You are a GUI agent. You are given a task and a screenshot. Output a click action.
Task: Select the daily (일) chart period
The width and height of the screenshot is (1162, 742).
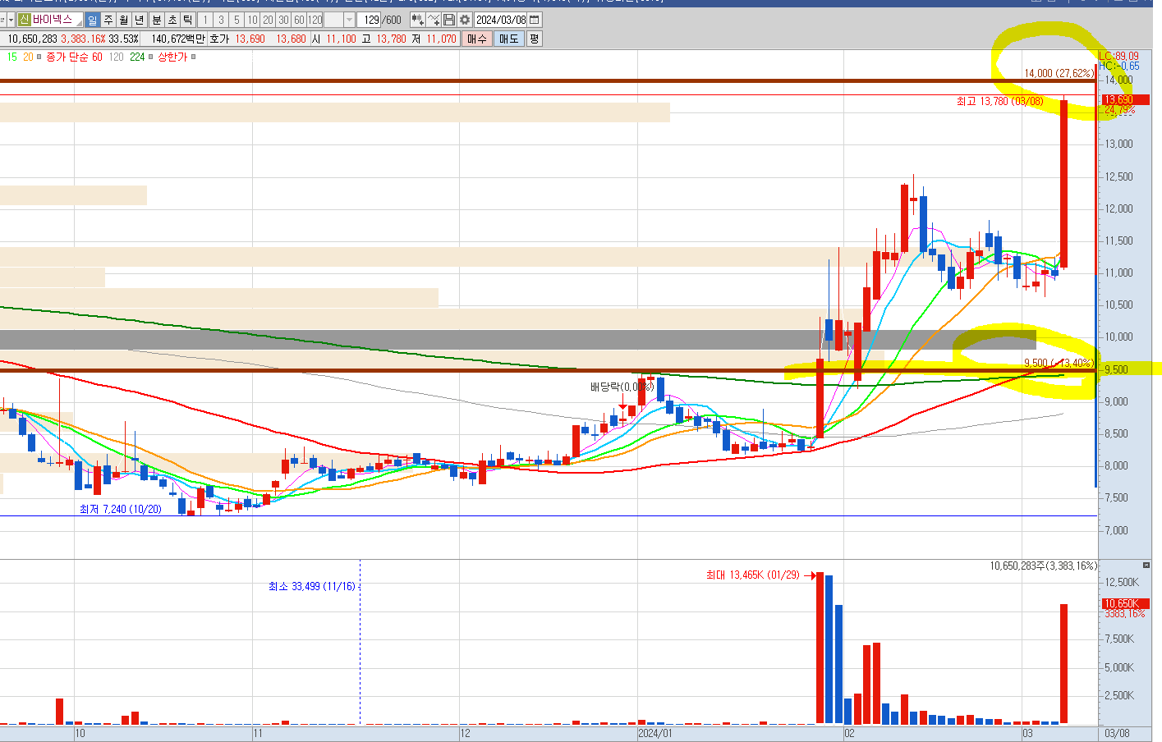[92, 20]
